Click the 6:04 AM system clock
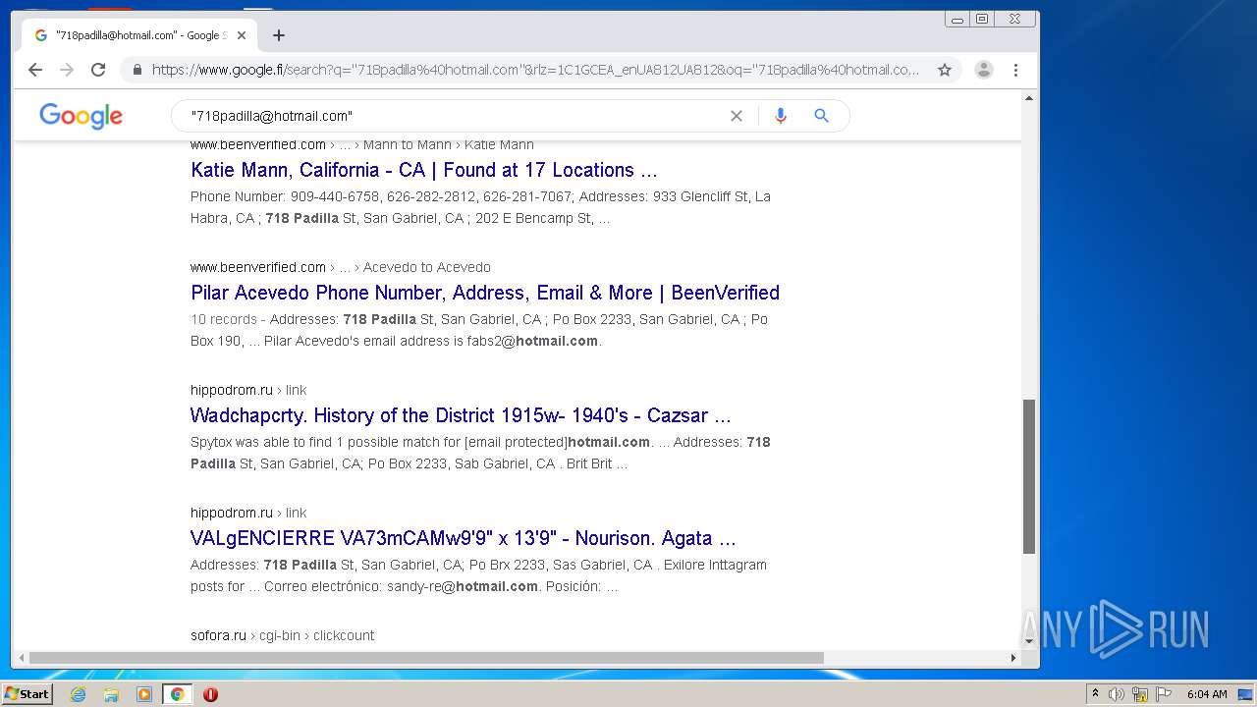Image resolution: width=1257 pixels, height=707 pixels. click(1207, 694)
